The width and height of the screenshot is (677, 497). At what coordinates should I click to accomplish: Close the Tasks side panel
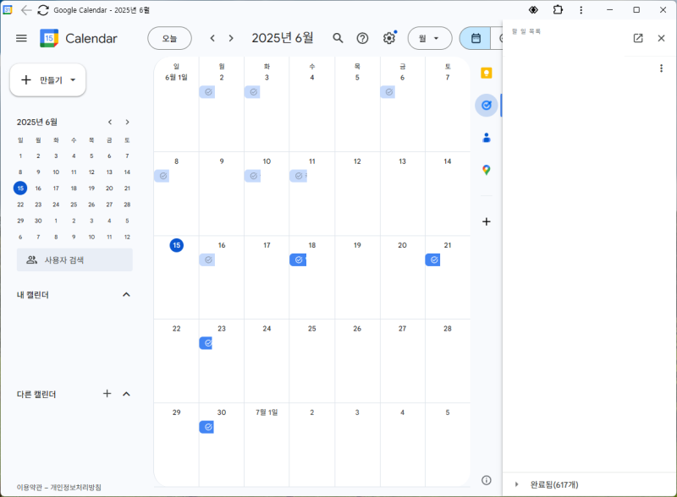pyautogui.click(x=661, y=38)
